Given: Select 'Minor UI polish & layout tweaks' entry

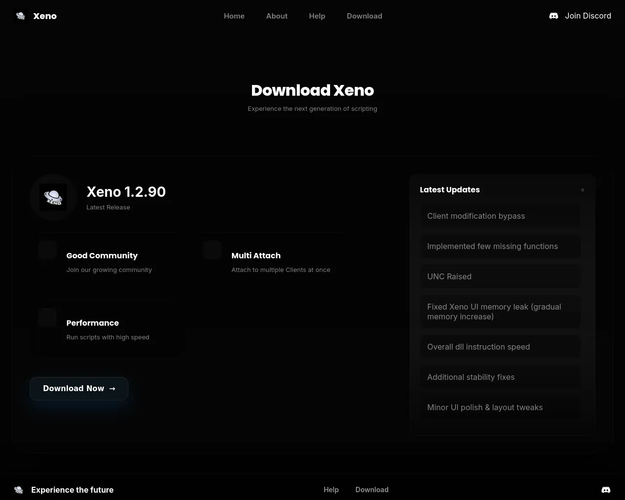Looking at the screenshot, I should click(x=501, y=407).
